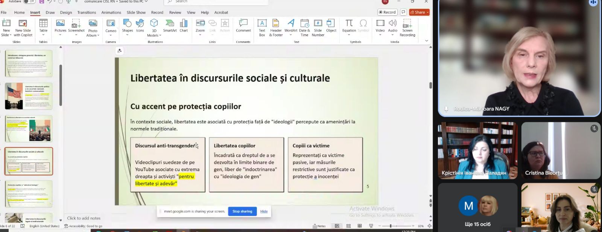Open the 'Ще 15 осіб' participants tile
The height and width of the screenshot is (232, 602).
[x=477, y=208]
